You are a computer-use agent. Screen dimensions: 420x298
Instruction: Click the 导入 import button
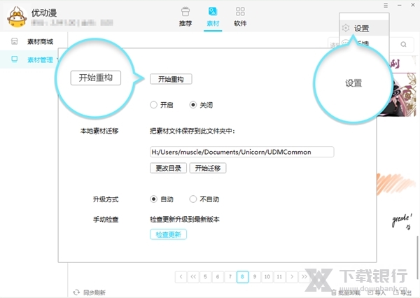377,292
